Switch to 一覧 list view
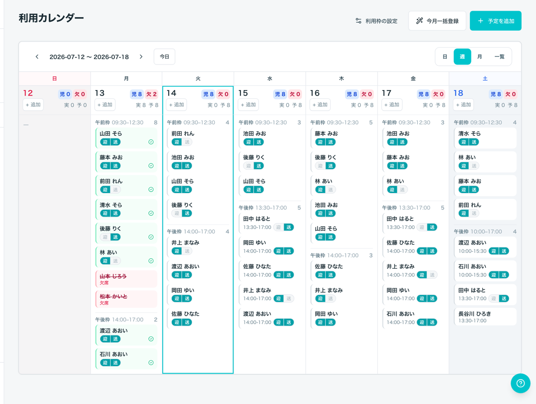The height and width of the screenshot is (404, 536). 499,57
